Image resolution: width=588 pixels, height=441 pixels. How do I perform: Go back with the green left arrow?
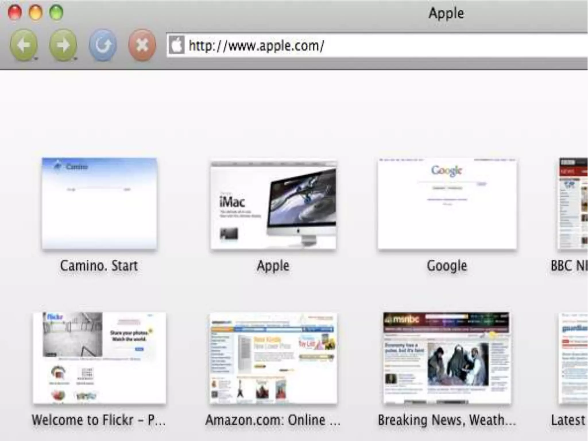pyautogui.click(x=24, y=45)
